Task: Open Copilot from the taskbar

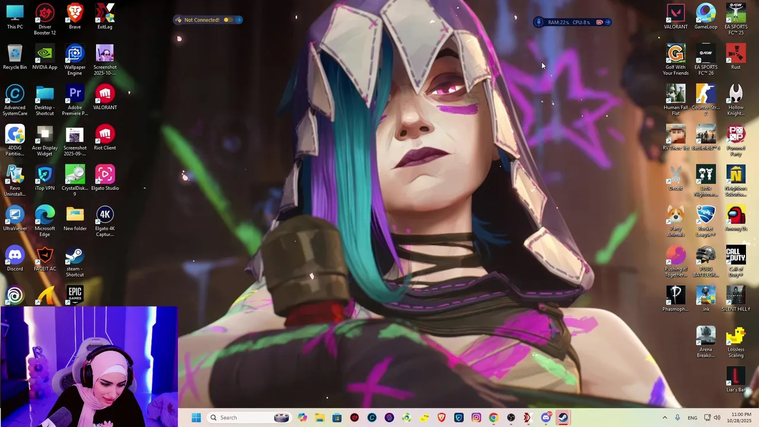Action: point(302,418)
